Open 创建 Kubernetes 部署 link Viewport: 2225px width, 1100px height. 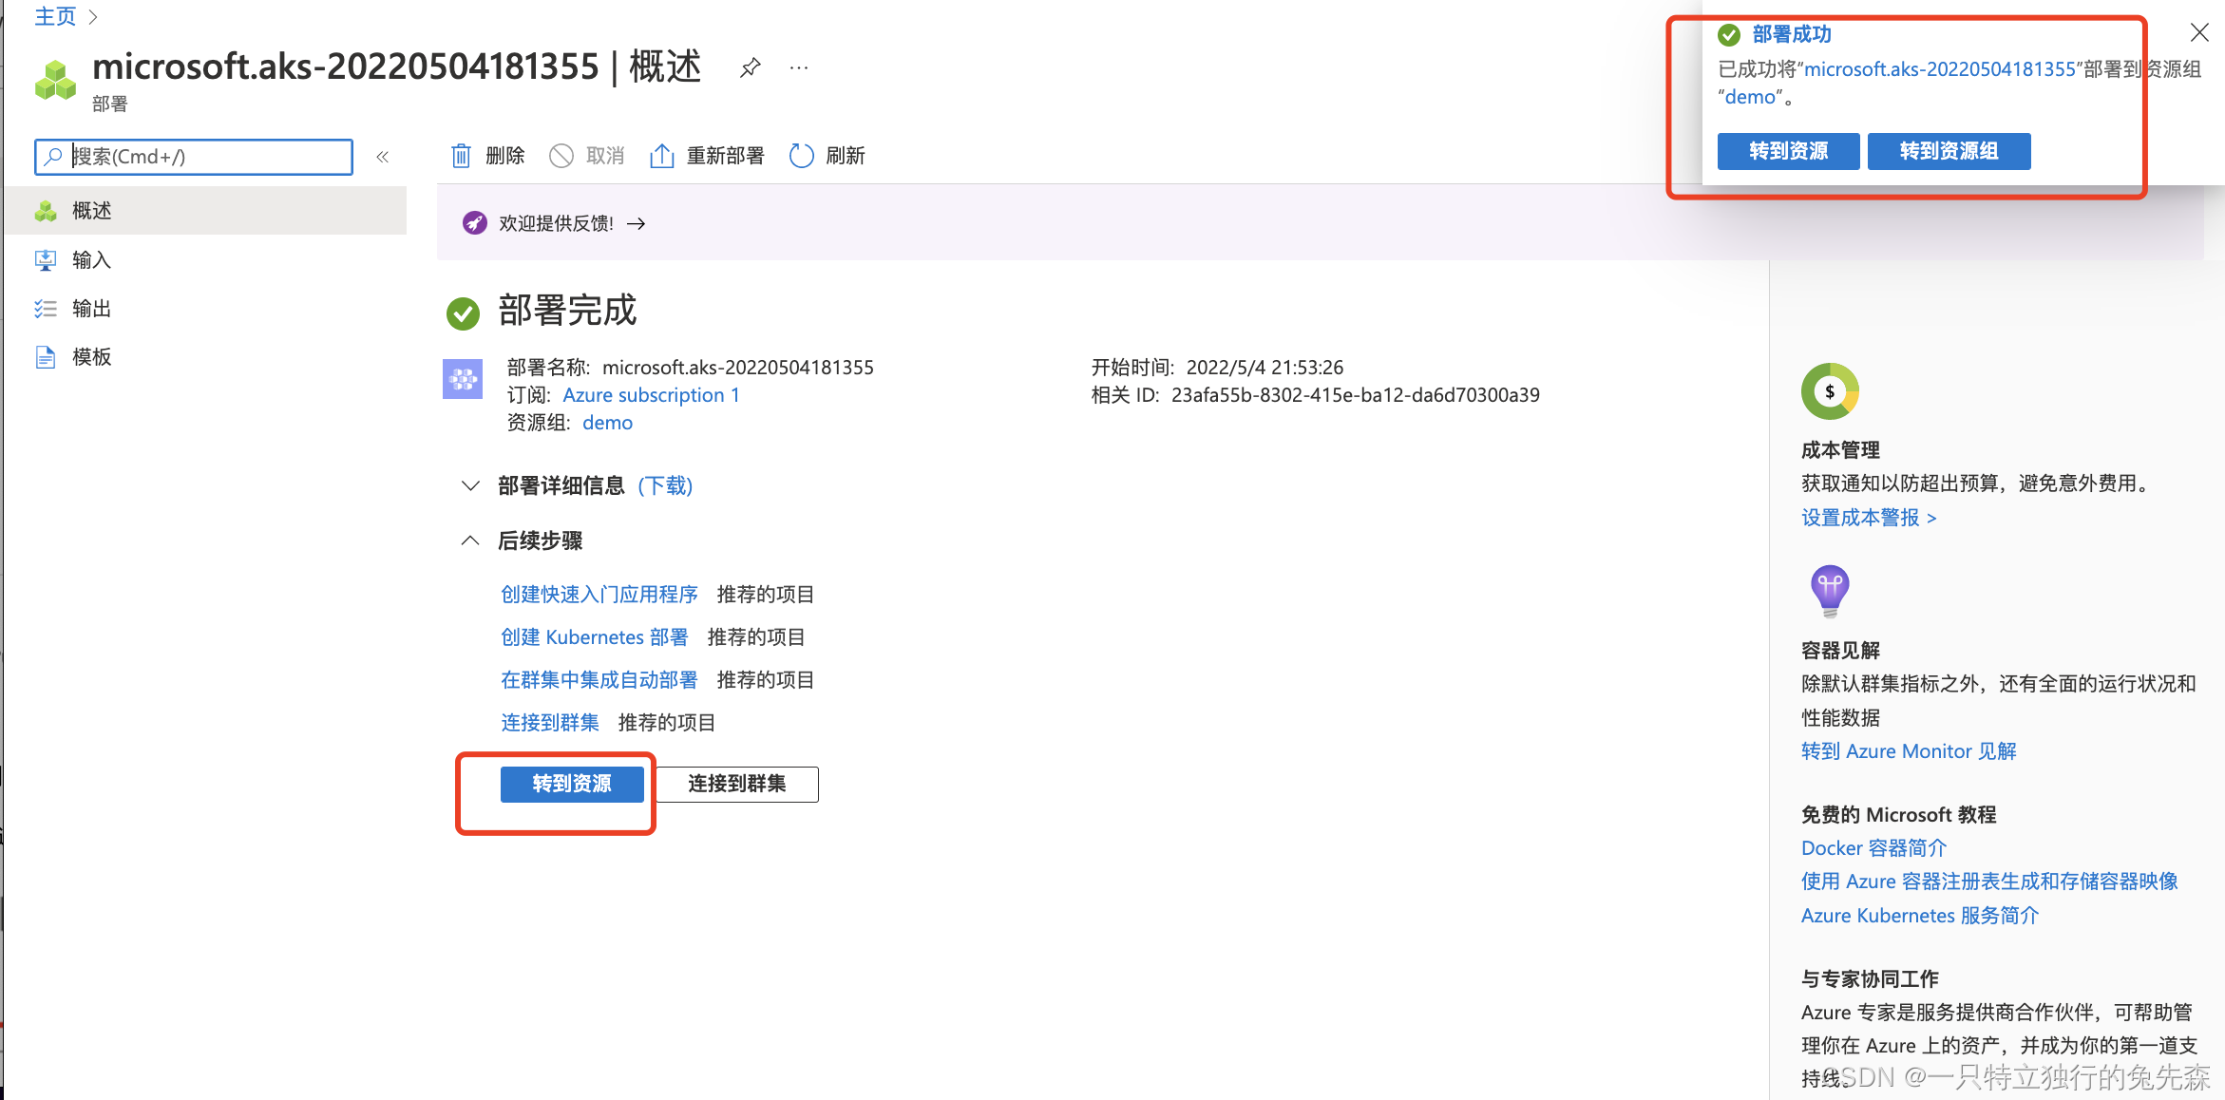tap(595, 637)
